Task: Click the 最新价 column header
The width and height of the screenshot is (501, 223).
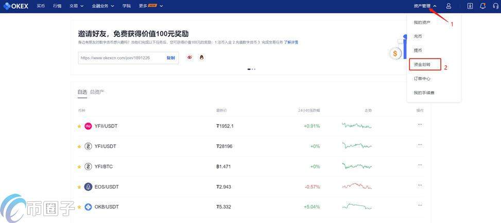Action: tap(221, 110)
